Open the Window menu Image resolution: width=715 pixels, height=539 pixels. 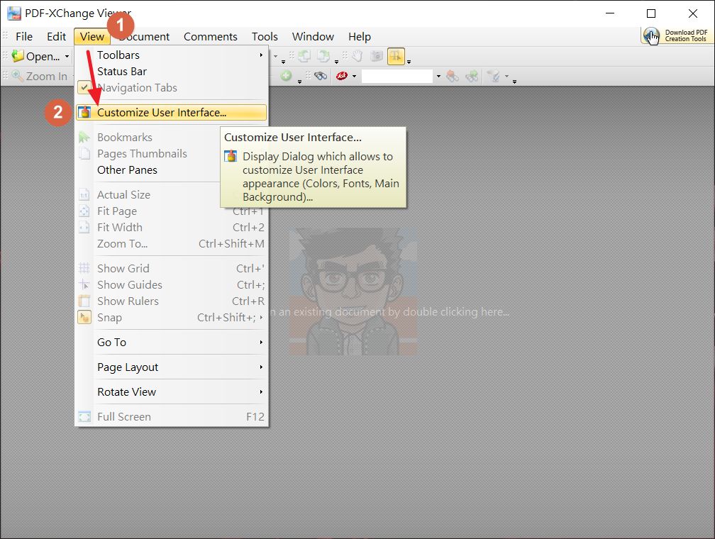(x=314, y=36)
